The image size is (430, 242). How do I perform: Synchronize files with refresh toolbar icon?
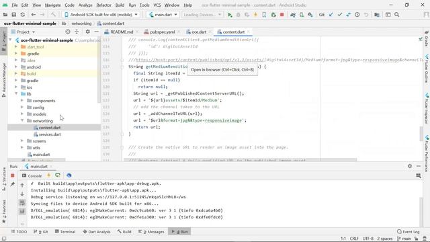[x=22, y=15]
